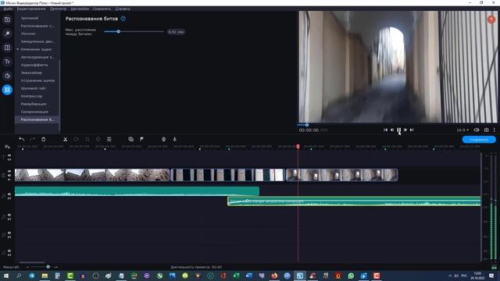Take a snapshot with the camera icon

tap(486, 130)
